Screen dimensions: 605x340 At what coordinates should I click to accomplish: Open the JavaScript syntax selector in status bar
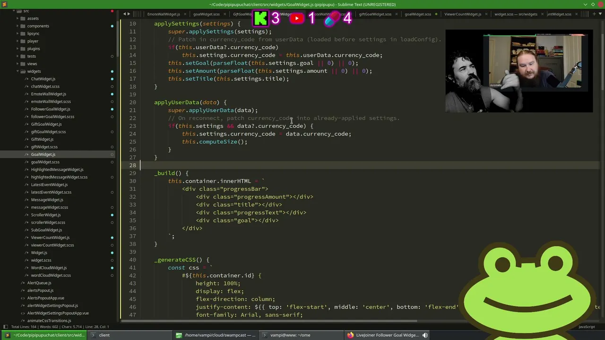[x=587, y=327]
